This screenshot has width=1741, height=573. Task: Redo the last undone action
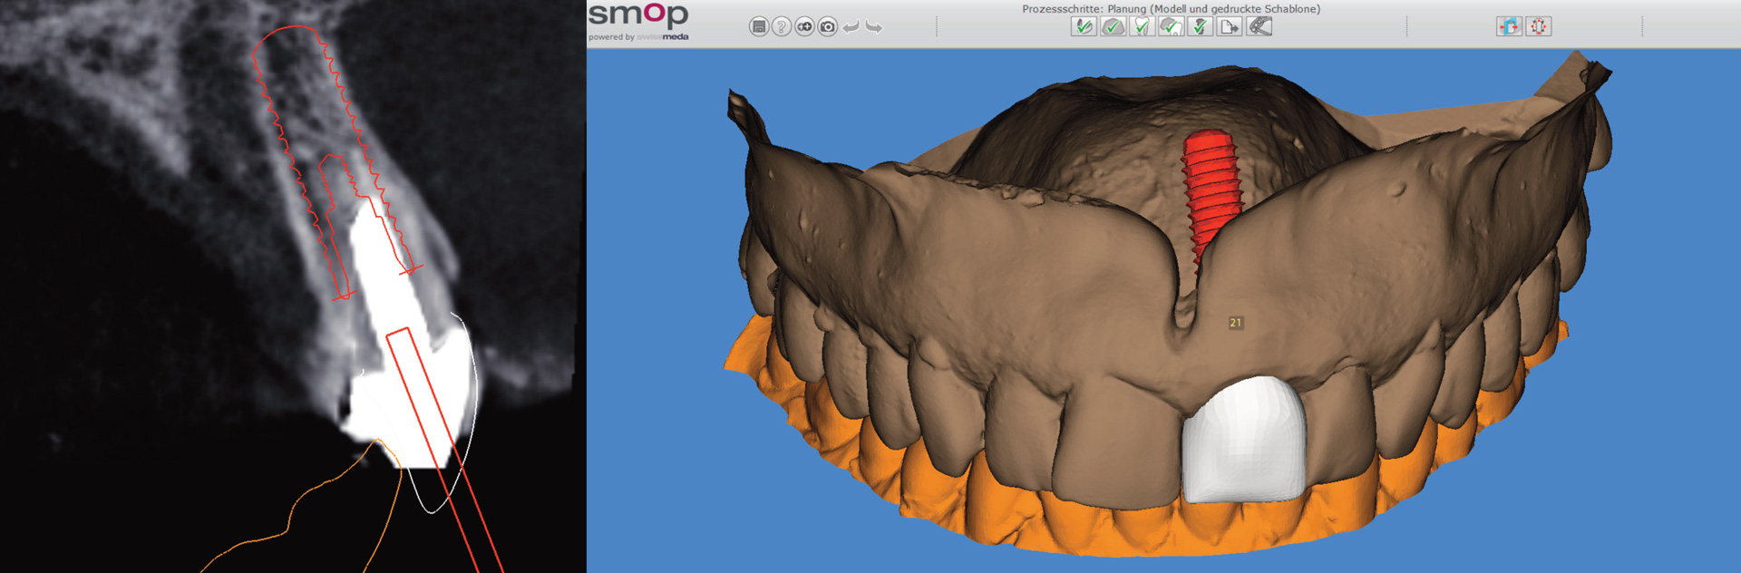click(x=874, y=27)
